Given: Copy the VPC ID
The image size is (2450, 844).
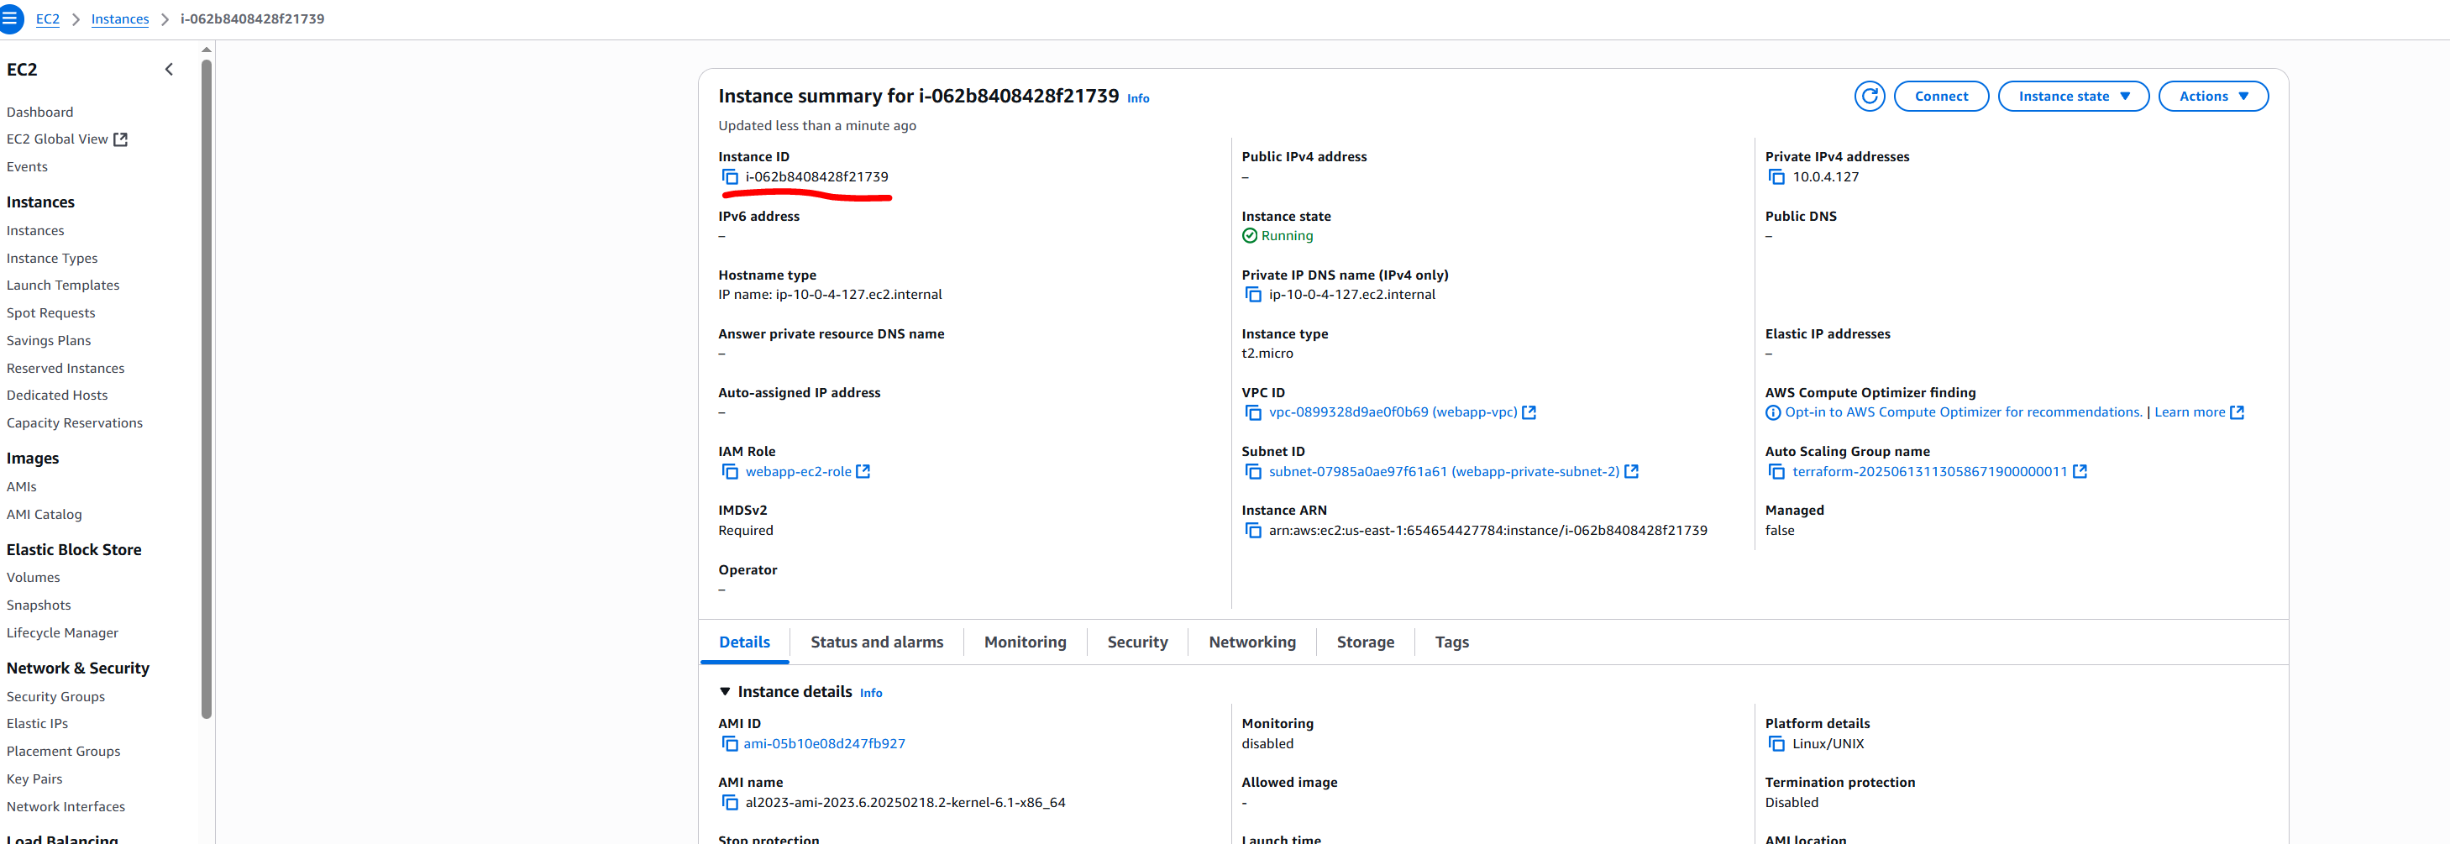Looking at the screenshot, I should 1252,412.
